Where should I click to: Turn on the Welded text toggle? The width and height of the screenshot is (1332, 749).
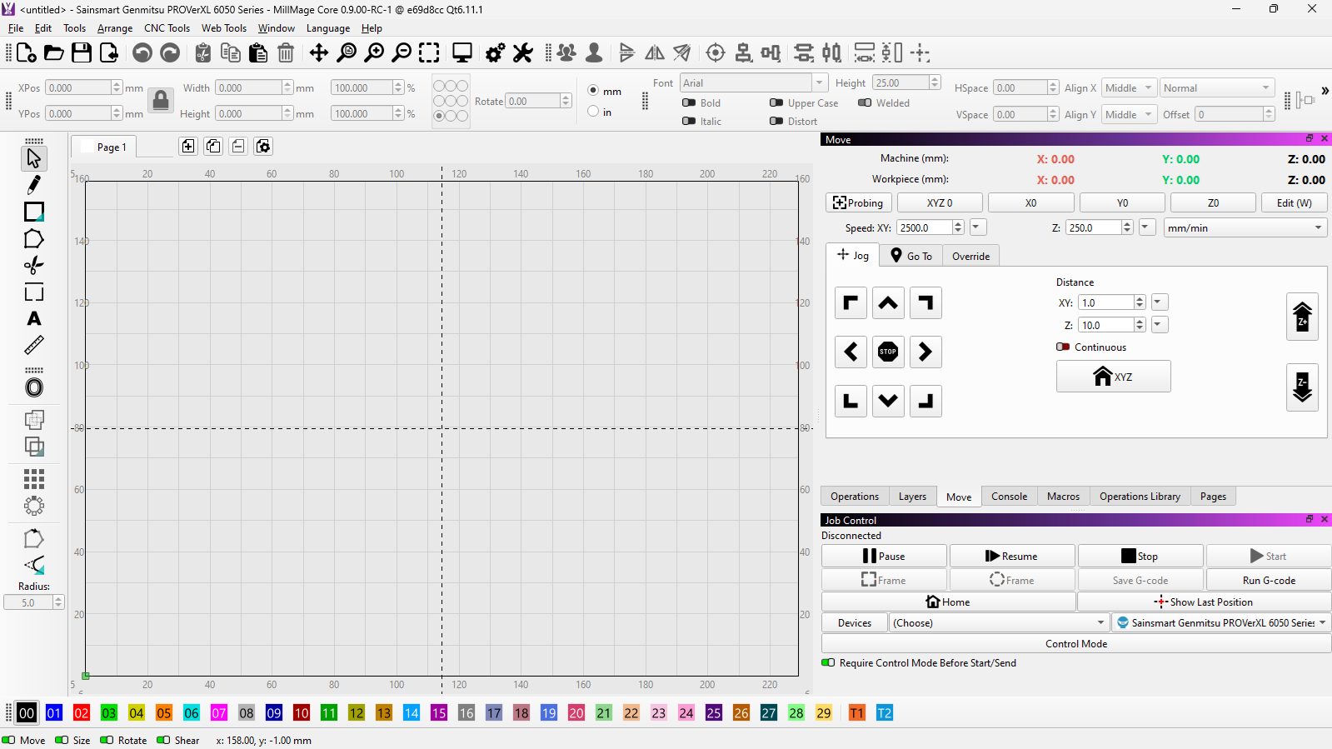865,102
